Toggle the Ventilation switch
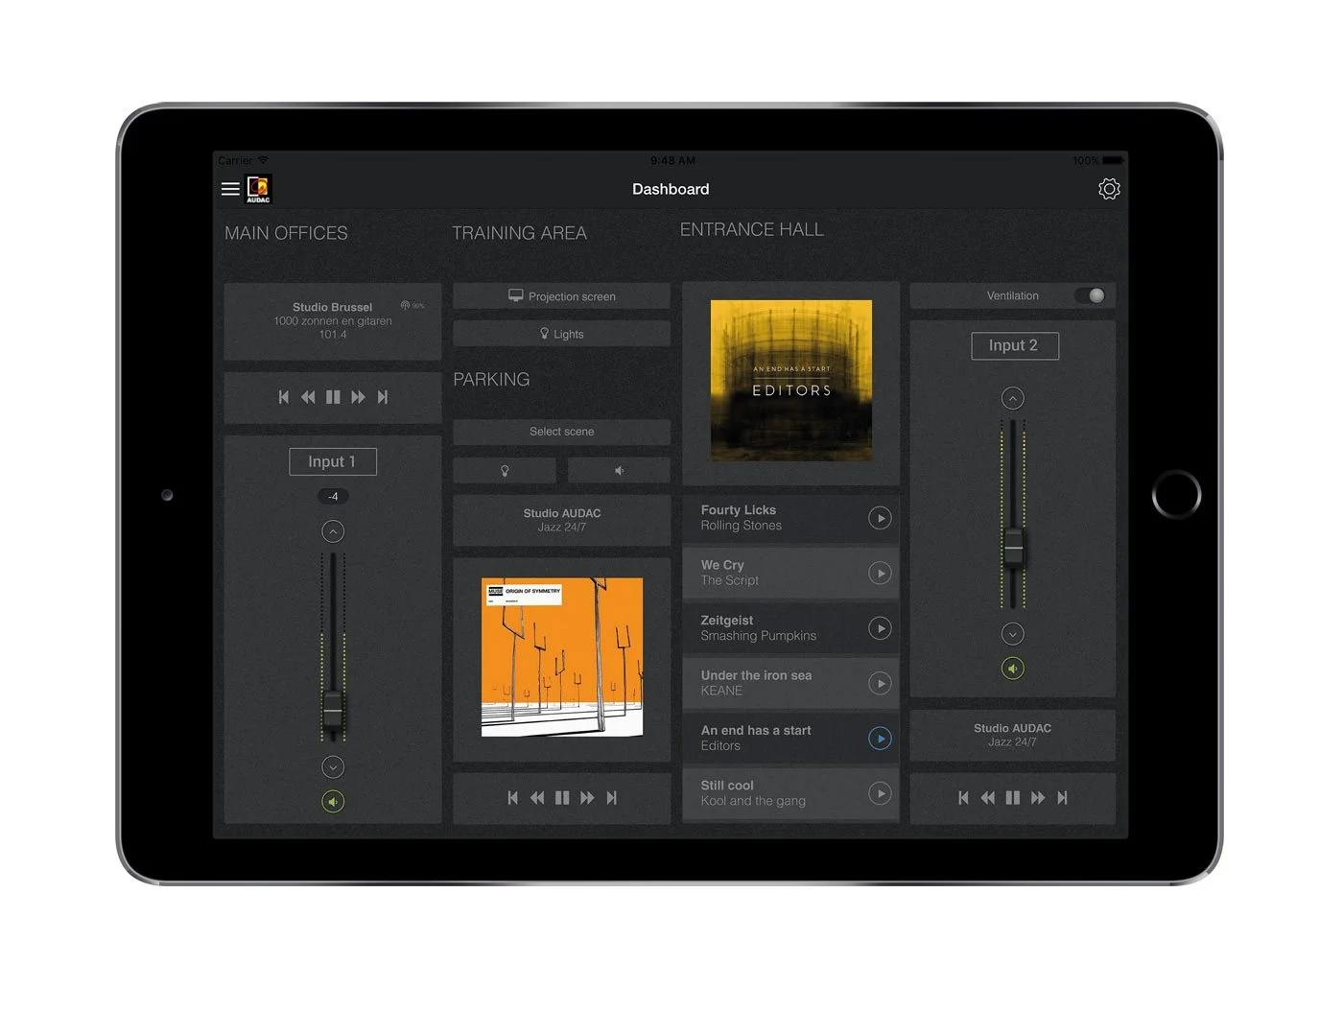 point(1090,295)
